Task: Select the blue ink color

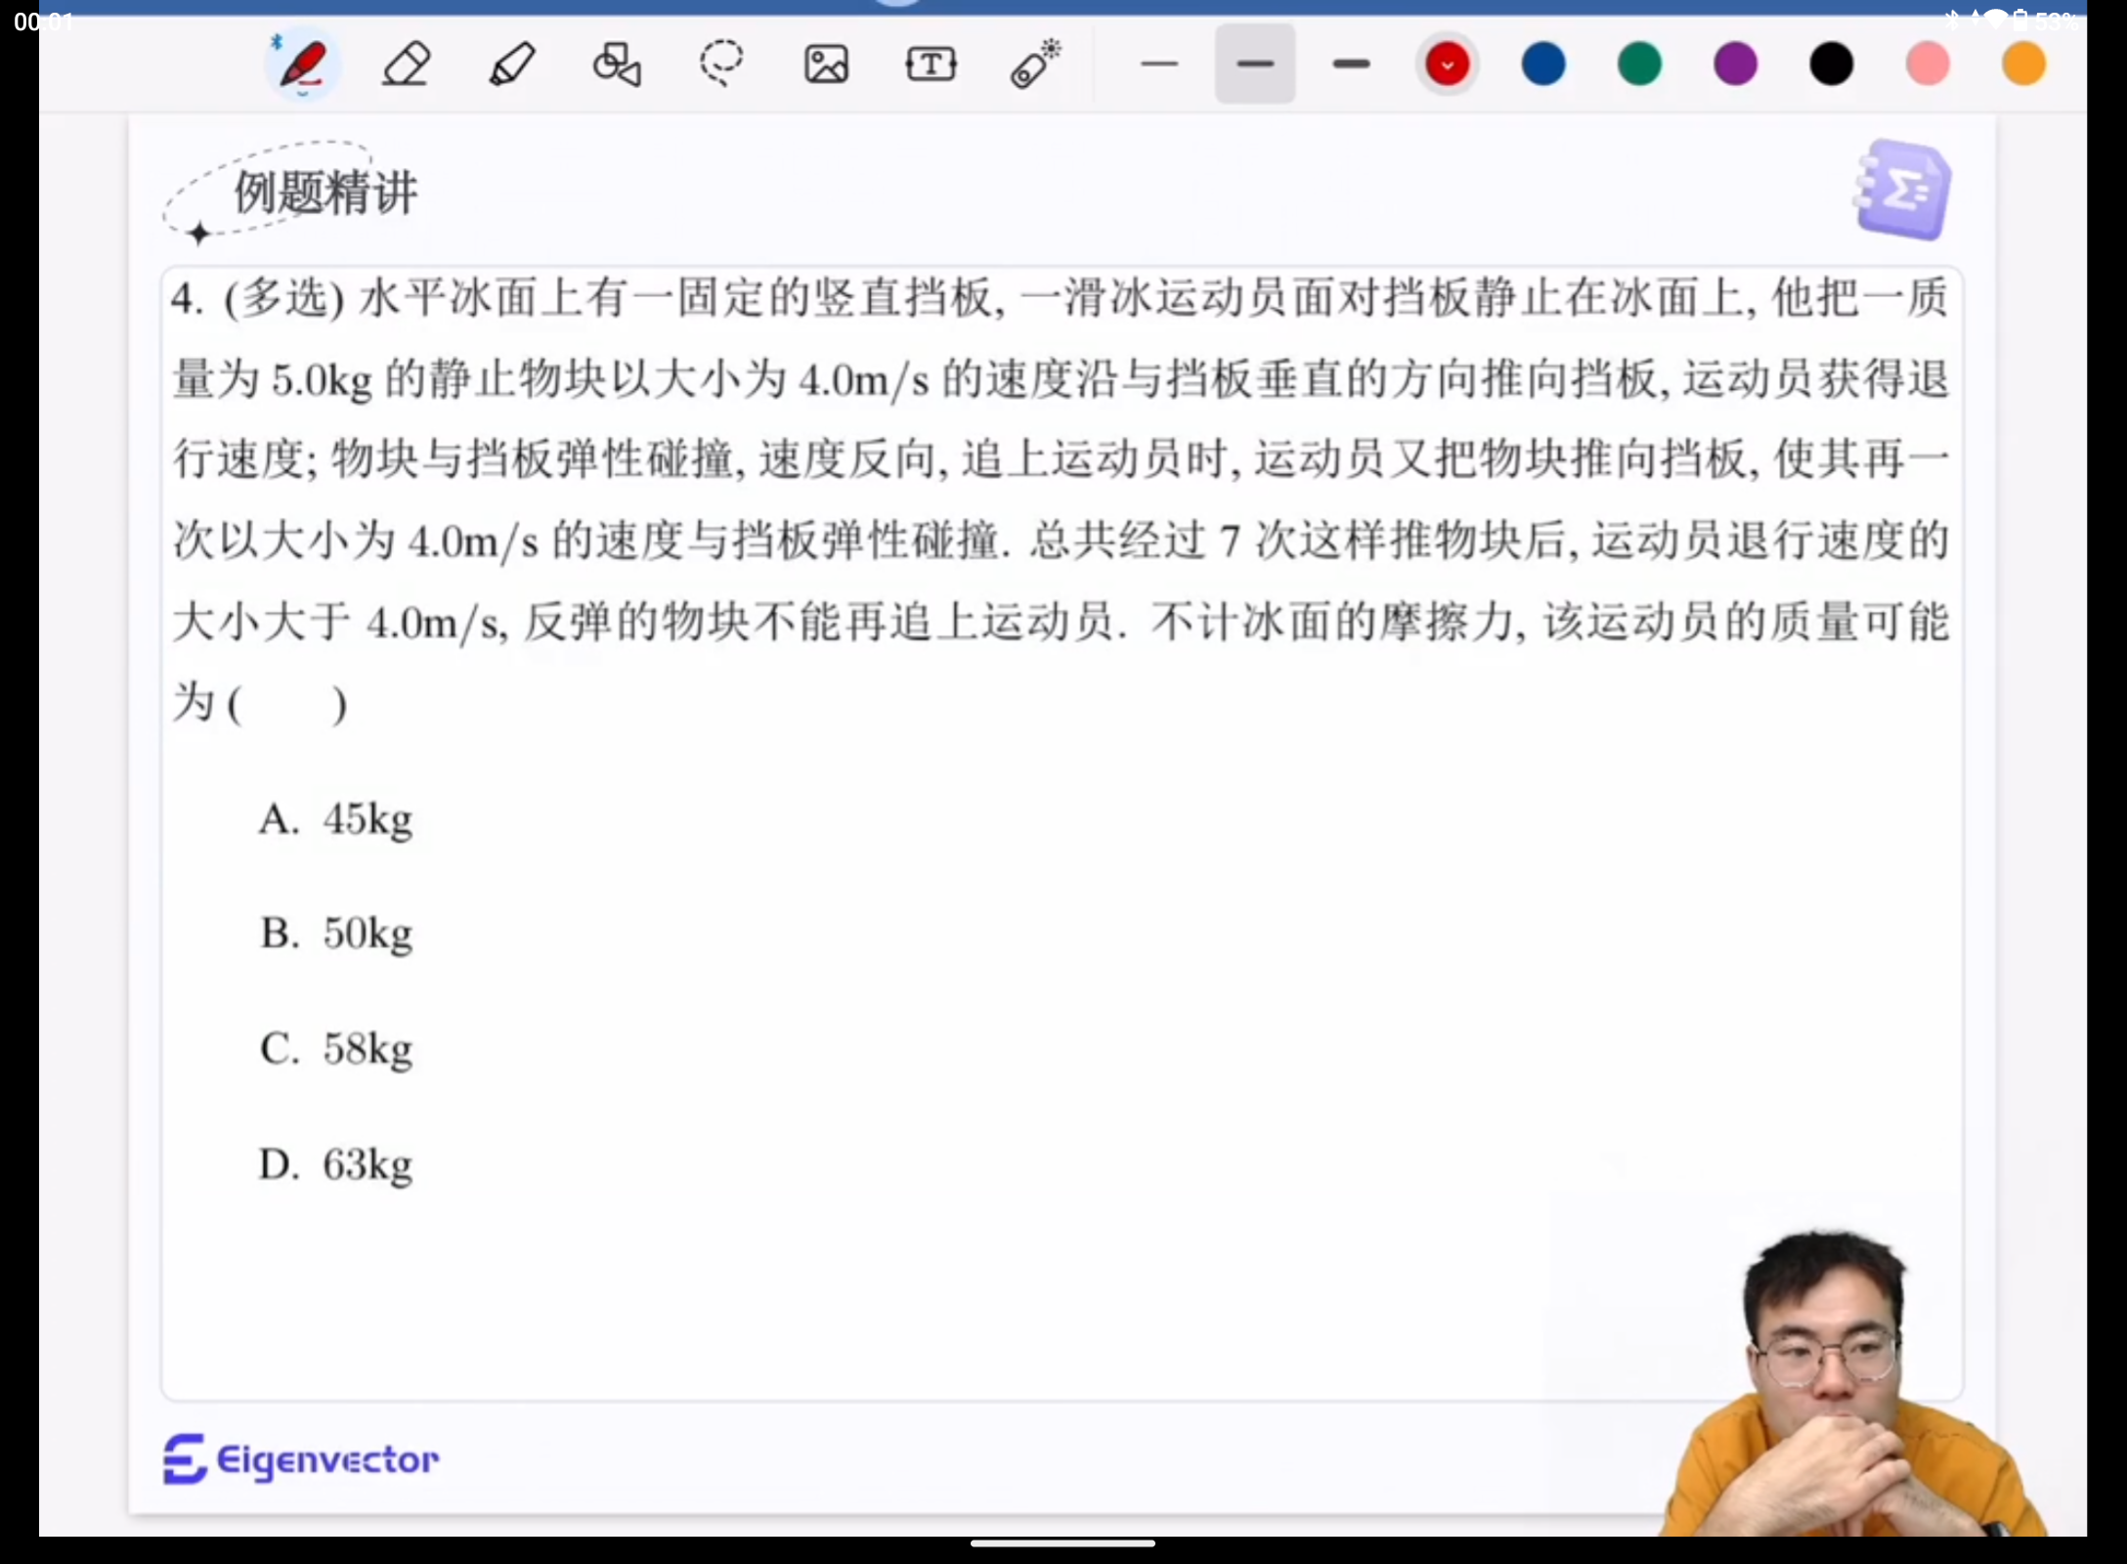Action: (x=1542, y=64)
